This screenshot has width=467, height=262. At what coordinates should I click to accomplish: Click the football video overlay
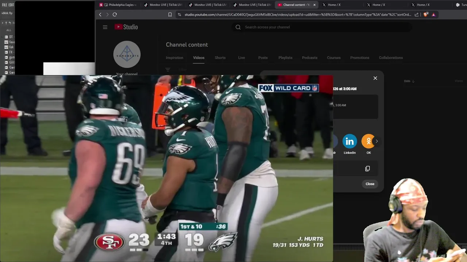coord(166,168)
